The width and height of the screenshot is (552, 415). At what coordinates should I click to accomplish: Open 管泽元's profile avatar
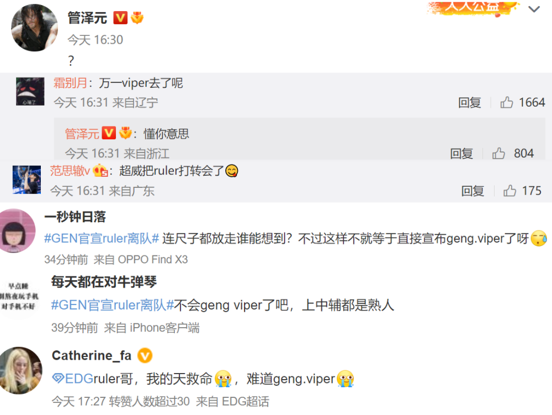click(34, 28)
